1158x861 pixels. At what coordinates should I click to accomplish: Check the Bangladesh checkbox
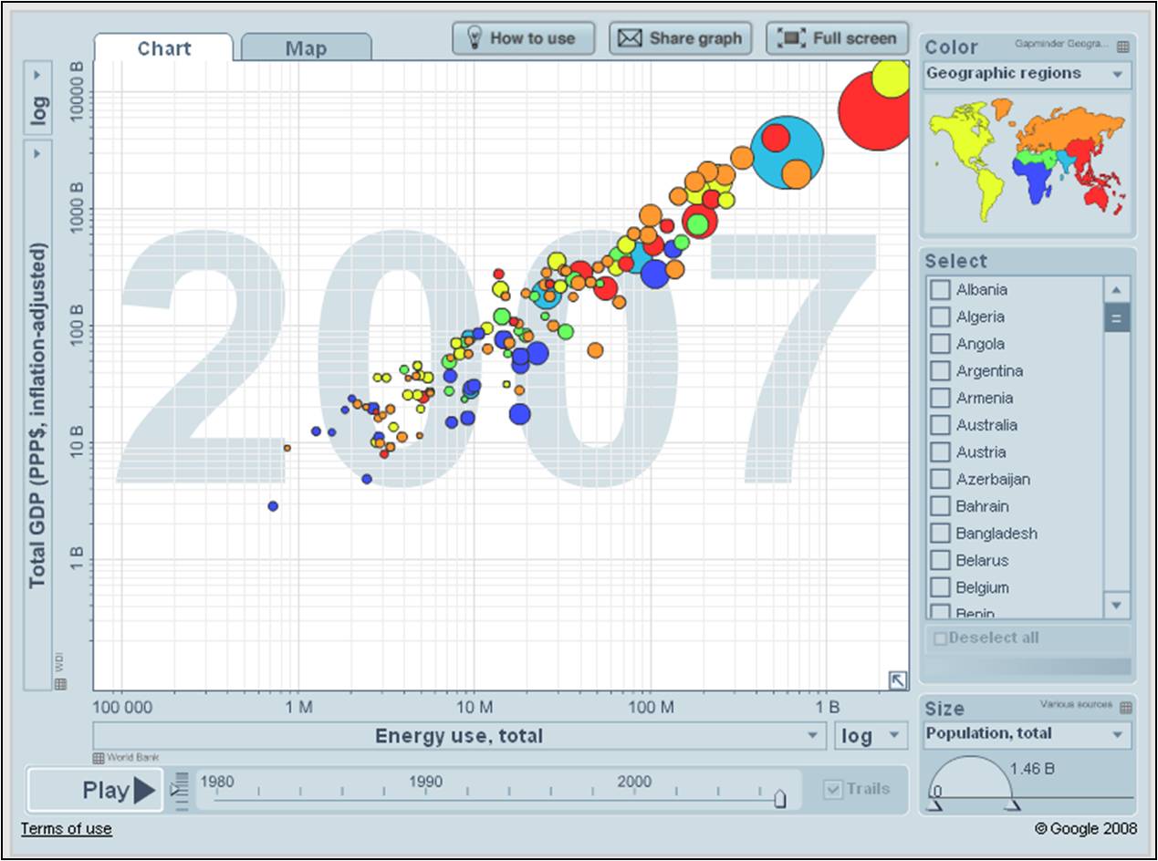[940, 534]
